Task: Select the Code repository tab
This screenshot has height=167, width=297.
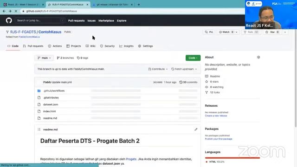Action: [x=13, y=46]
